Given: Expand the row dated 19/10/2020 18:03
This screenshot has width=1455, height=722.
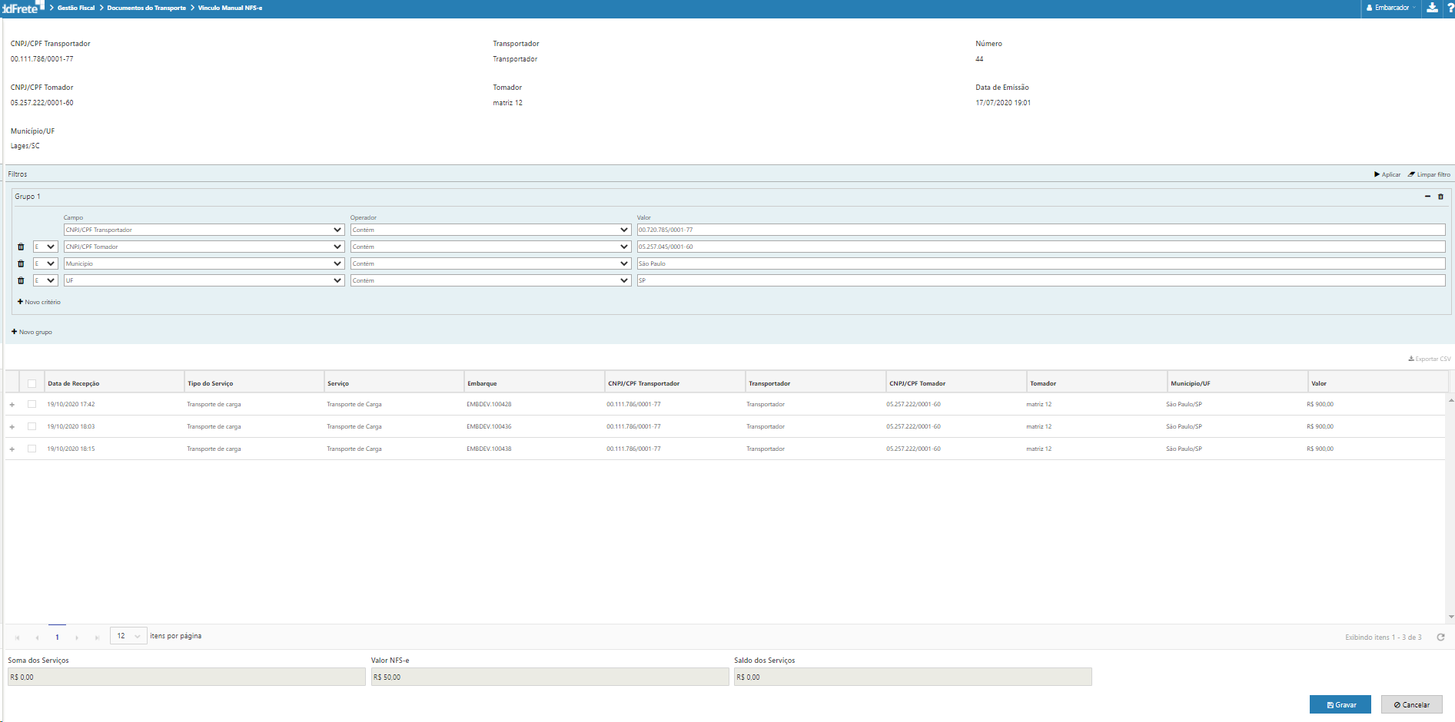Looking at the screenshot, I should [12, 427].
